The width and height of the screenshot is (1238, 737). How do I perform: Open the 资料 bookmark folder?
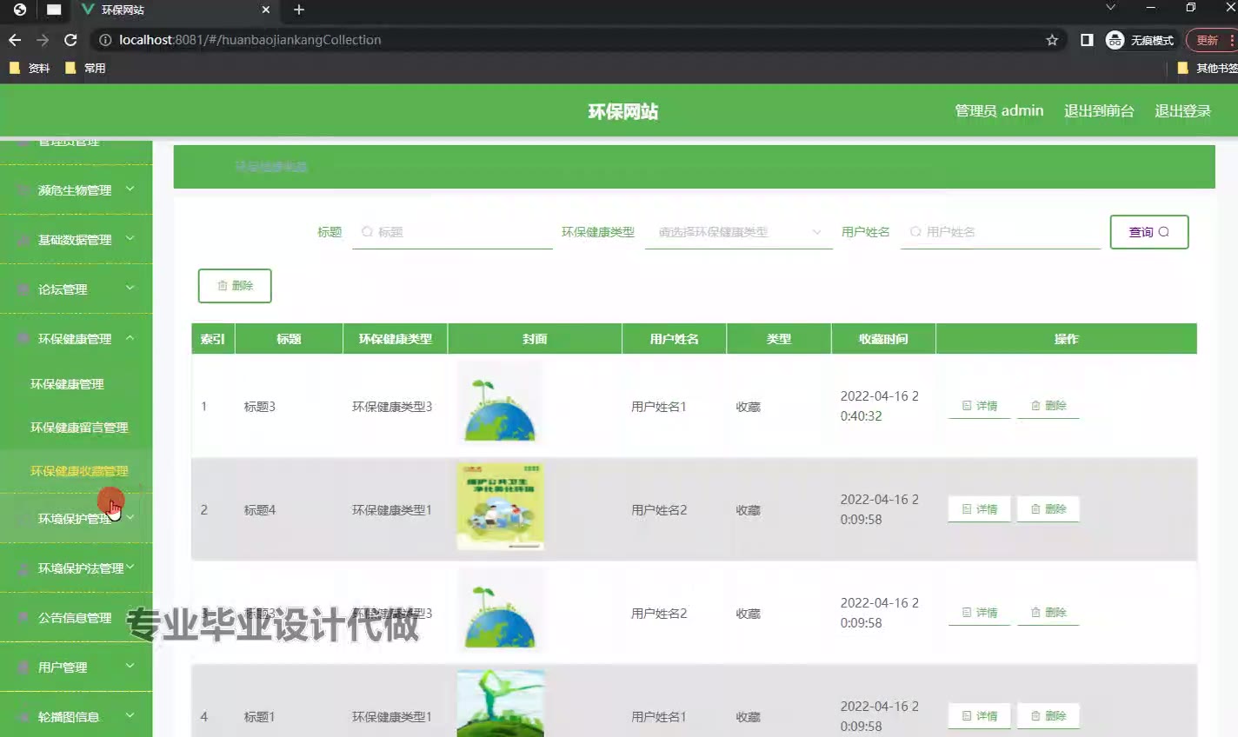30,68
